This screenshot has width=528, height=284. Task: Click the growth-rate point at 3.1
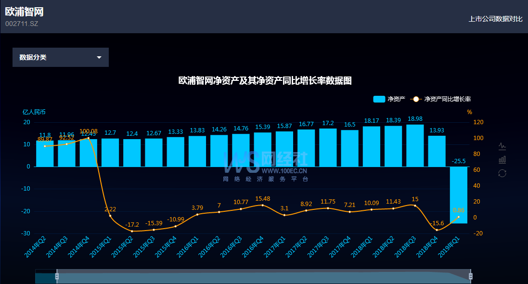pos(284,215)
